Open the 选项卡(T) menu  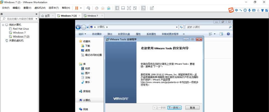(x=54, y=8)
